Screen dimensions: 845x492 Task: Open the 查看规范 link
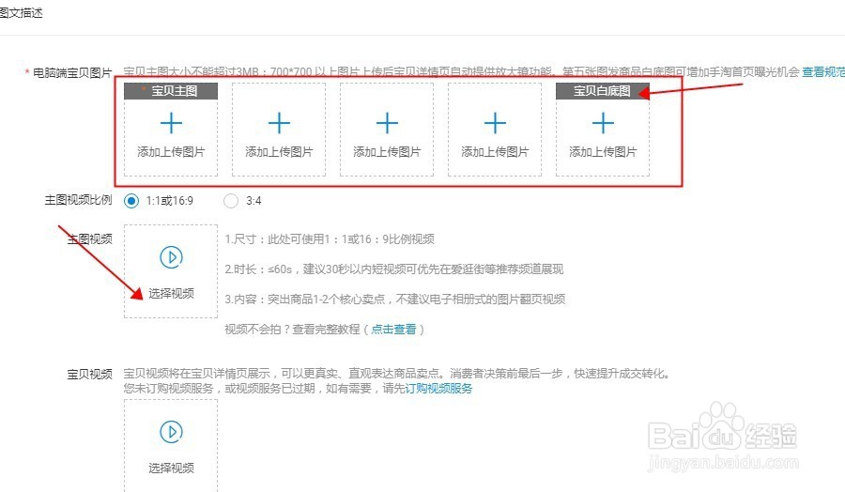tap(822, 71)
